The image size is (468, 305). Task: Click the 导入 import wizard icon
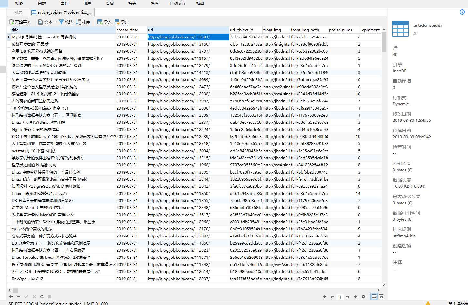pos(100,22)
